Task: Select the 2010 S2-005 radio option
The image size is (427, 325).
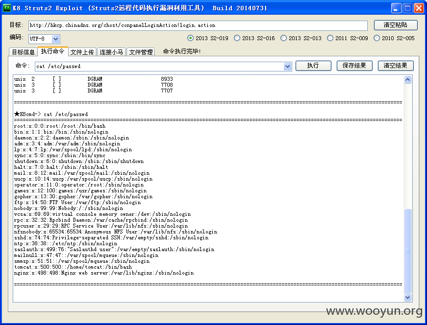Action: 394,38
